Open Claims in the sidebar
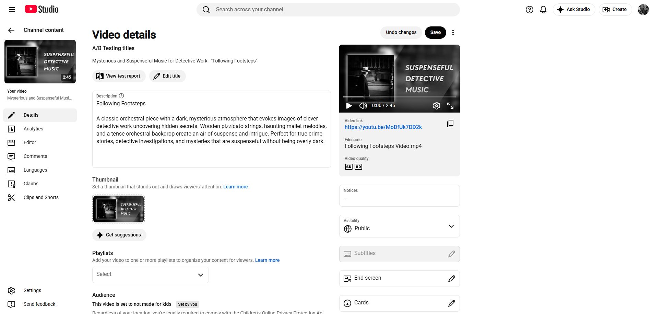Image resolution: width=653 pixels, height=314 pixels. (x=40, y=184)
